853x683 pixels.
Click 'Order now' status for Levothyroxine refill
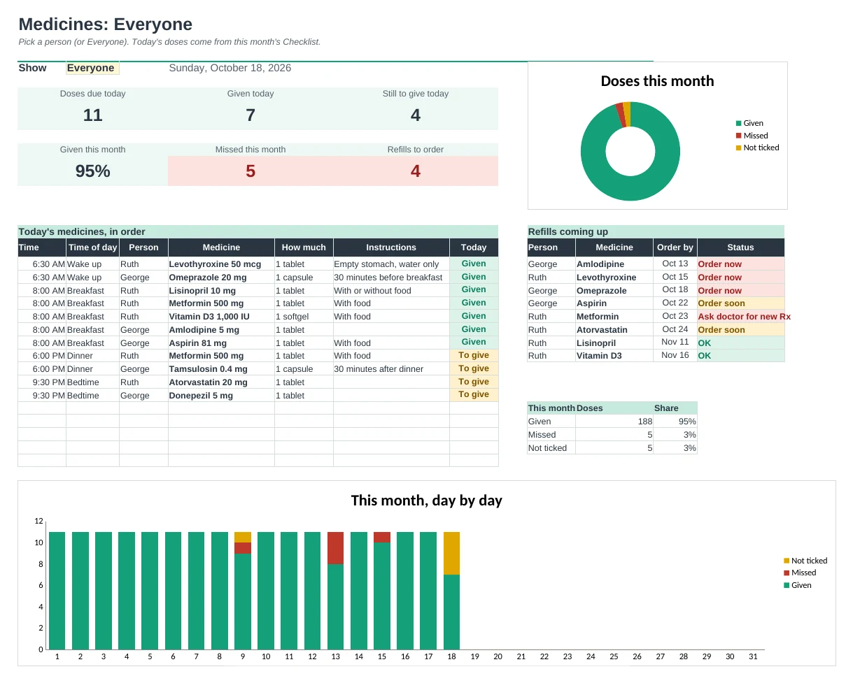[x=740, y=278]
